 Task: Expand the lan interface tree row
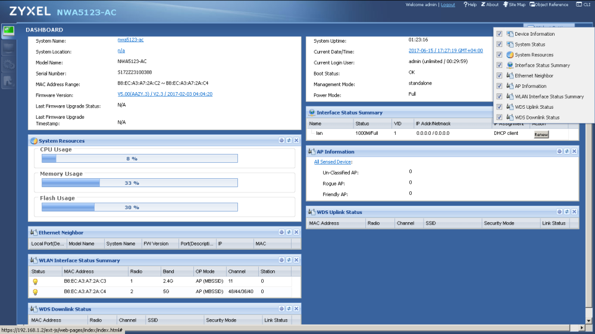(313, 133)
